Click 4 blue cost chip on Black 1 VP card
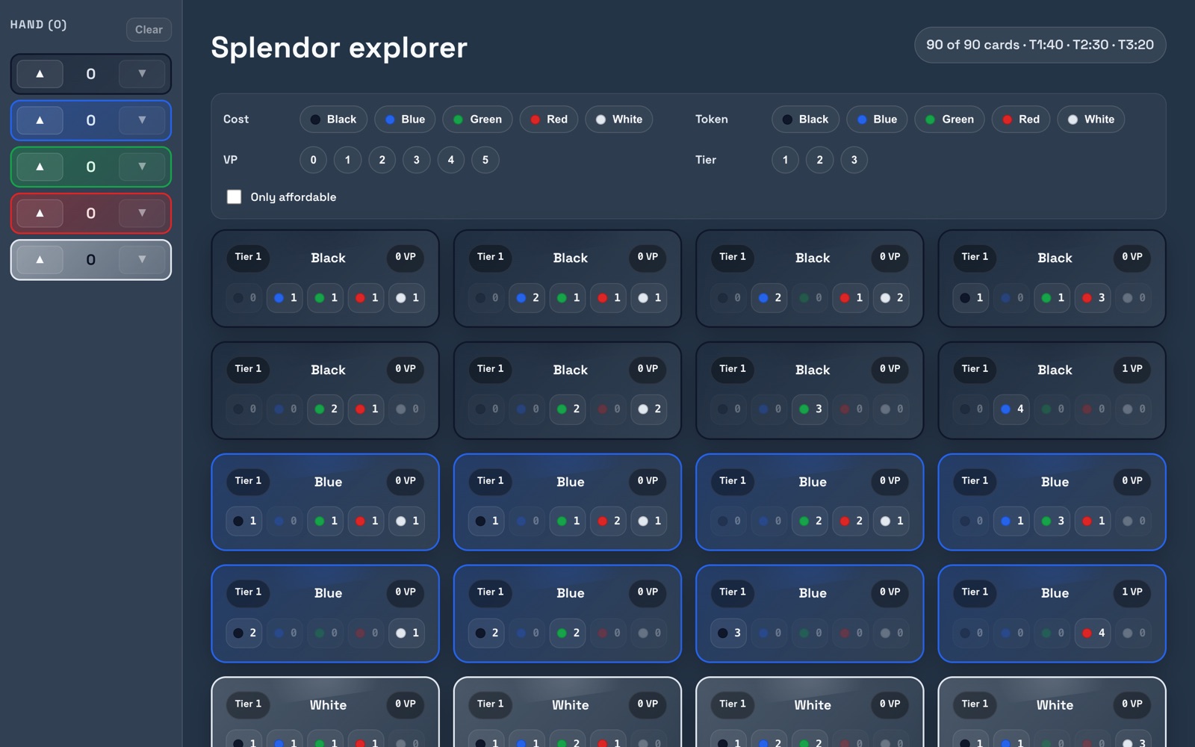 point(1011,409)
